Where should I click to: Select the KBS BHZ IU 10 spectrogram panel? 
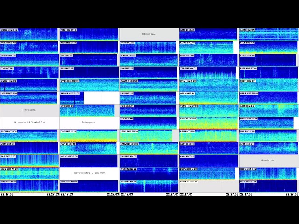pos(89,34)
